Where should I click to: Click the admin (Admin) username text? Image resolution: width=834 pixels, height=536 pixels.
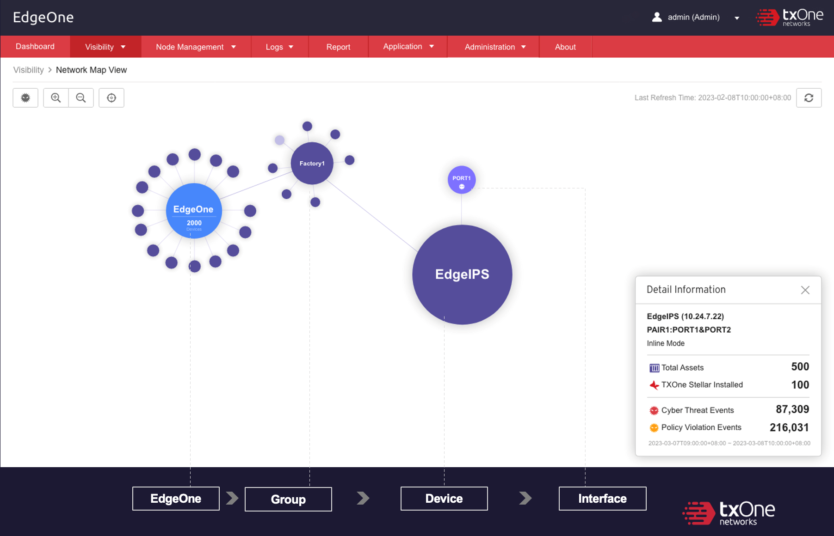pyautogui.click(x=693, y=17)
